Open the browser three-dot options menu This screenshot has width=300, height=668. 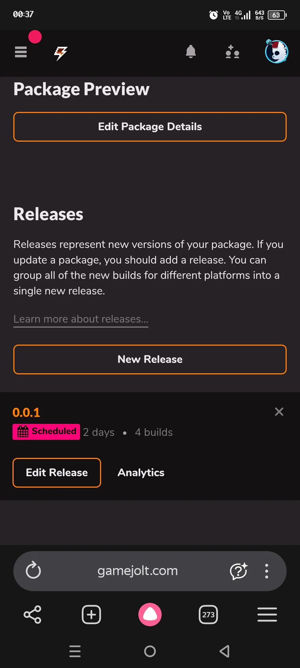266,571
